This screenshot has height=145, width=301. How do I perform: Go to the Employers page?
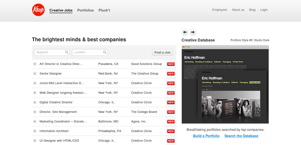pyautogui.click(x=220, y=10)
